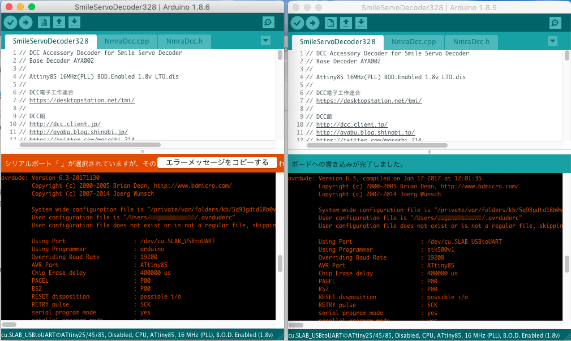This screenshot has width=571, height=341.
Task: Select SmileServoDecoder328 tab in Arduino 1.8.6 window
Action: (x=50, y=41)
